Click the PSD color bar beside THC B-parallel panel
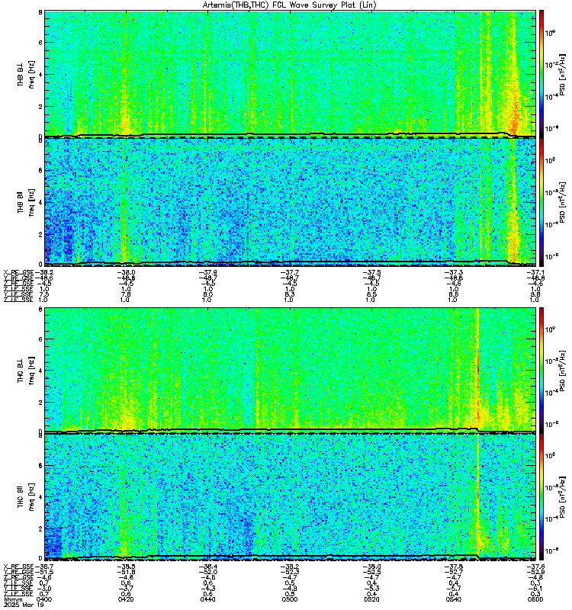Screen dimensions: 572x610 tap(541, 497)
